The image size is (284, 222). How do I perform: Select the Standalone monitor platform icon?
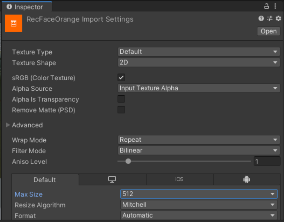pyautogui.click(x=112, y=180)
